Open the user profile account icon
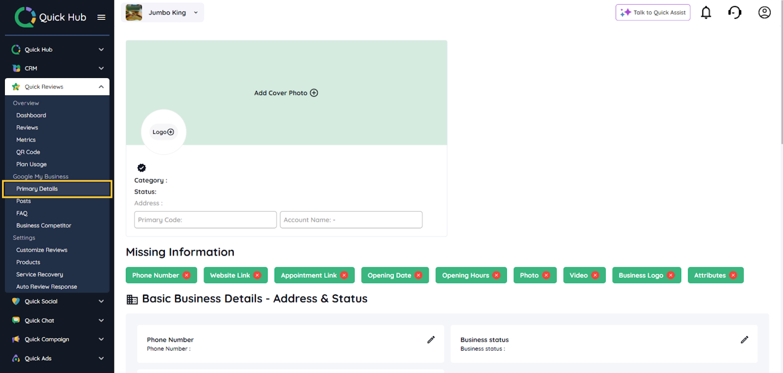Screen dimensions: 783x373 click(764, 13)
